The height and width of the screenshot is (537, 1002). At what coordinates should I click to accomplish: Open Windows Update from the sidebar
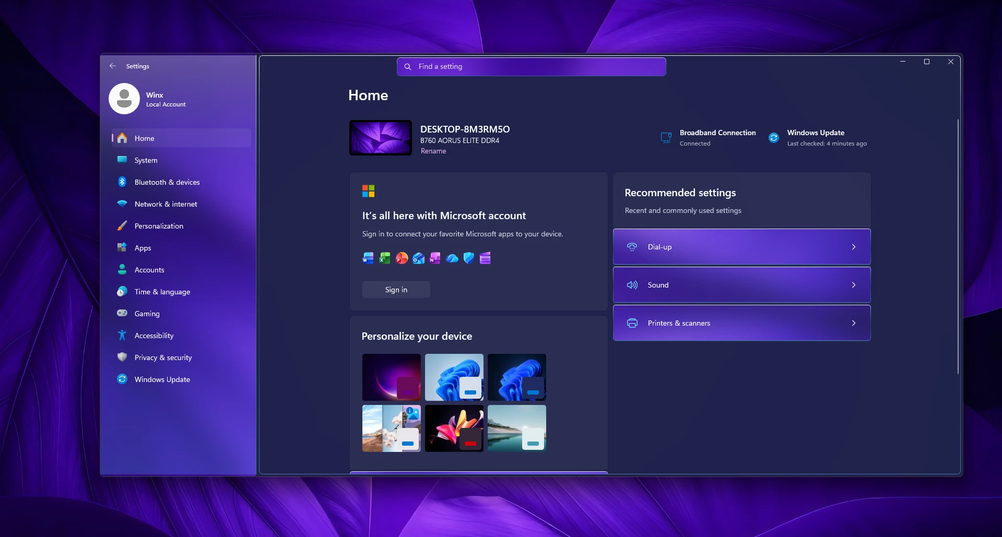tap(181, 379)
